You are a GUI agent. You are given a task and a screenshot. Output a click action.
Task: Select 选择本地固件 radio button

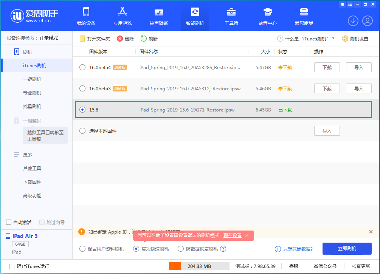coord(82,131)
